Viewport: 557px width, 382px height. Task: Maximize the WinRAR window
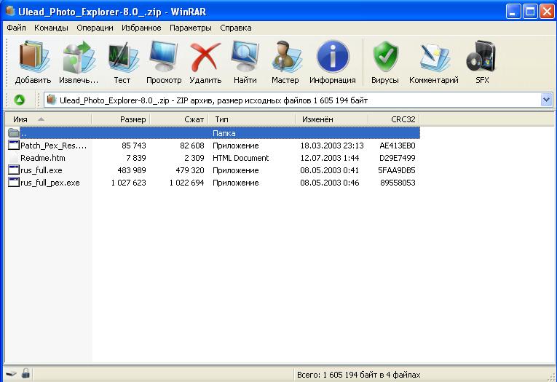(530, 12)
